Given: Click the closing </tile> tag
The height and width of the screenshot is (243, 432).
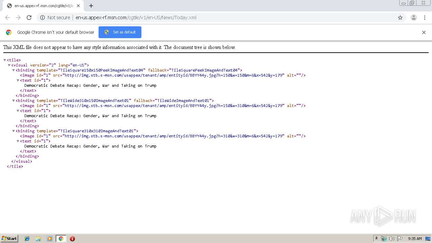Looking at the screenshot, I should pyautogui.click(x=15, y=166).
